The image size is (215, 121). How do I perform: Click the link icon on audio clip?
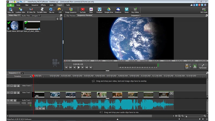[44, 109]
